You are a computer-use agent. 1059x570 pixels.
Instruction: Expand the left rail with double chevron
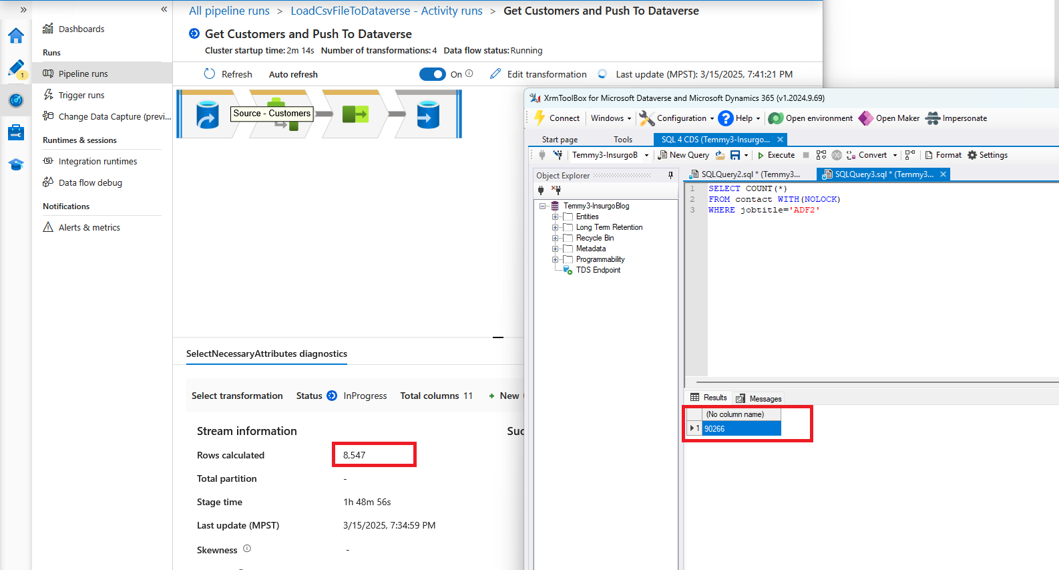(23, 9)
